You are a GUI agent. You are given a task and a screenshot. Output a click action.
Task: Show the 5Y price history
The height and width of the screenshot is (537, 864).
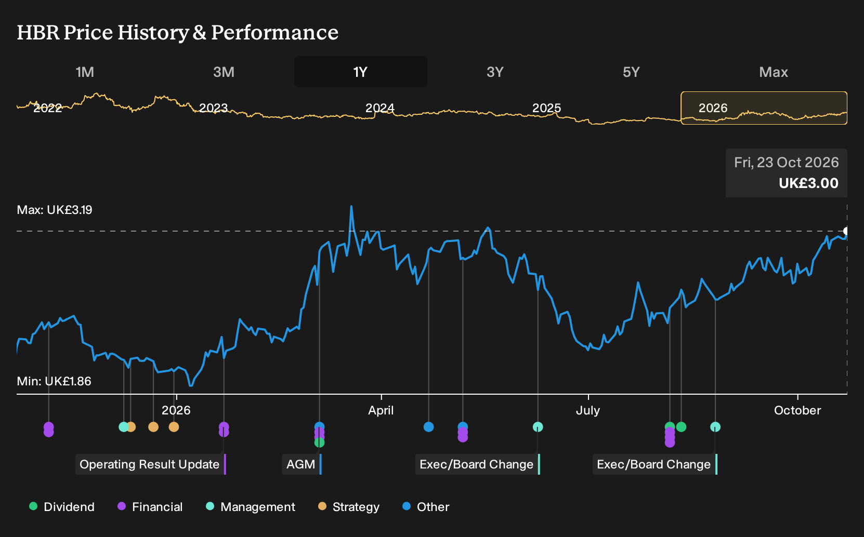click(x=631, y=72)
